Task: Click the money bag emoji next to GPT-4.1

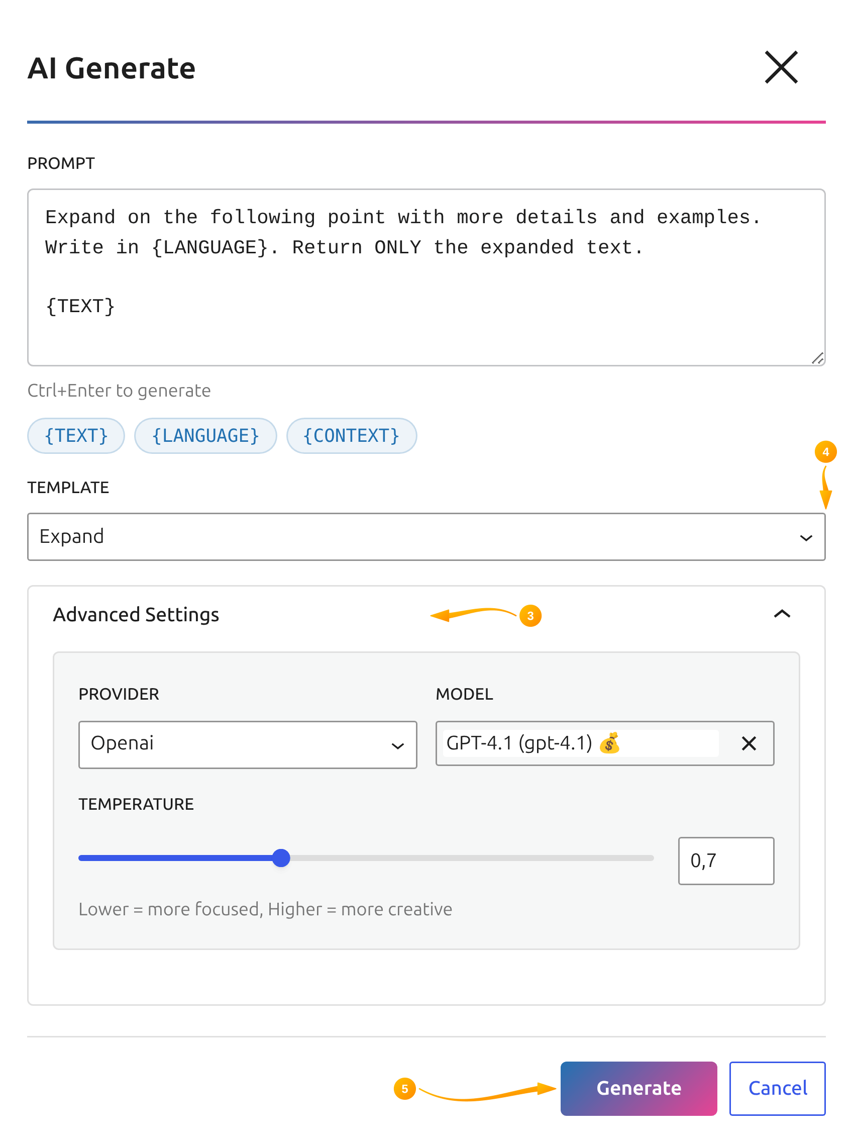Action: 609,743
